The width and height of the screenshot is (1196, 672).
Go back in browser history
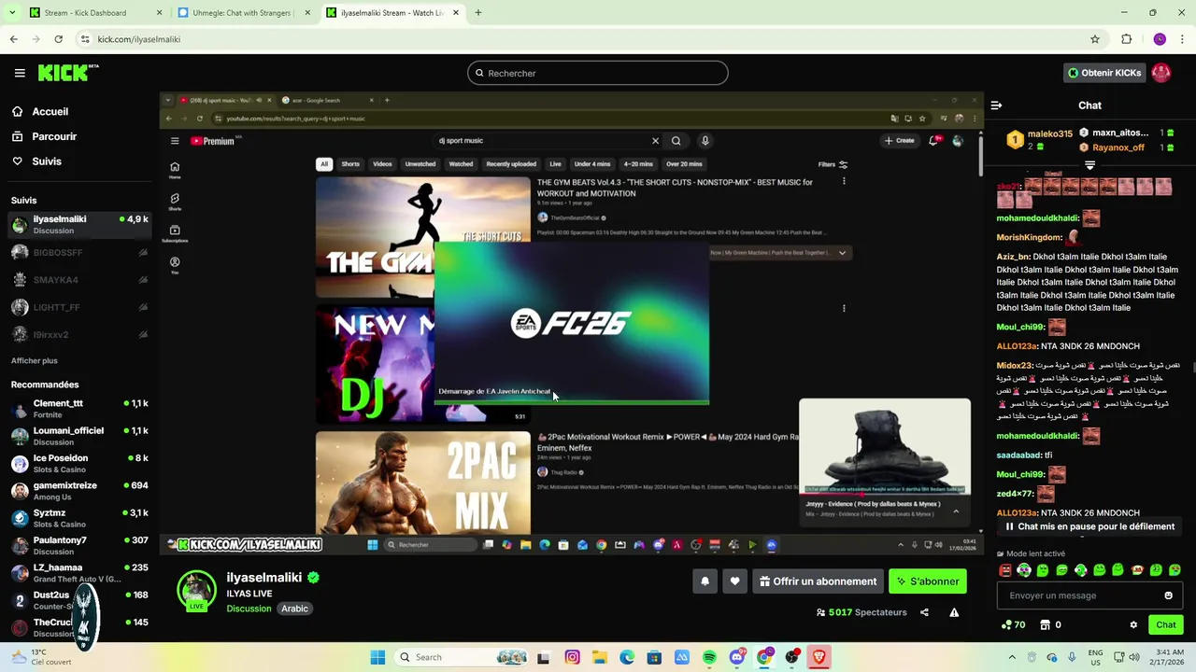pos(13,39)
